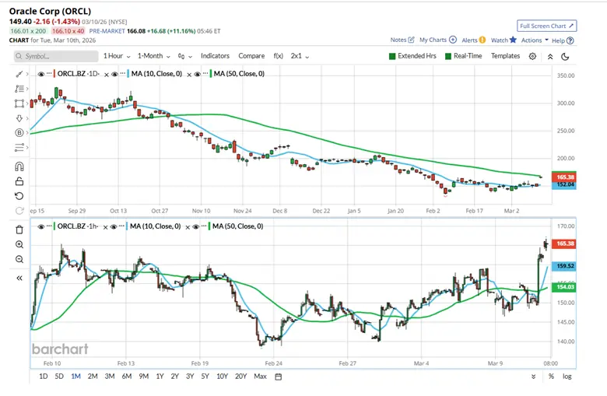Remove lower MA (10, Close, 0) with X
The height and width of the screenshot is (396, 607).
(x=188, y=227)
